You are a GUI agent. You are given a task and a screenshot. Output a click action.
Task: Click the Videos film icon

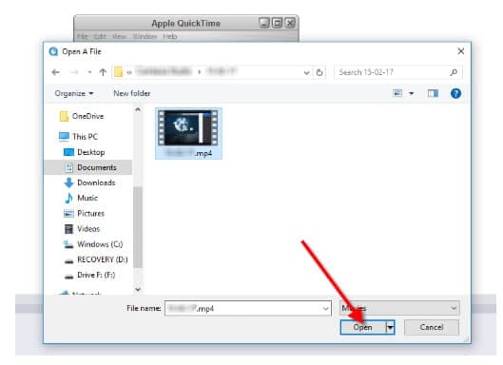coord(68,229)
